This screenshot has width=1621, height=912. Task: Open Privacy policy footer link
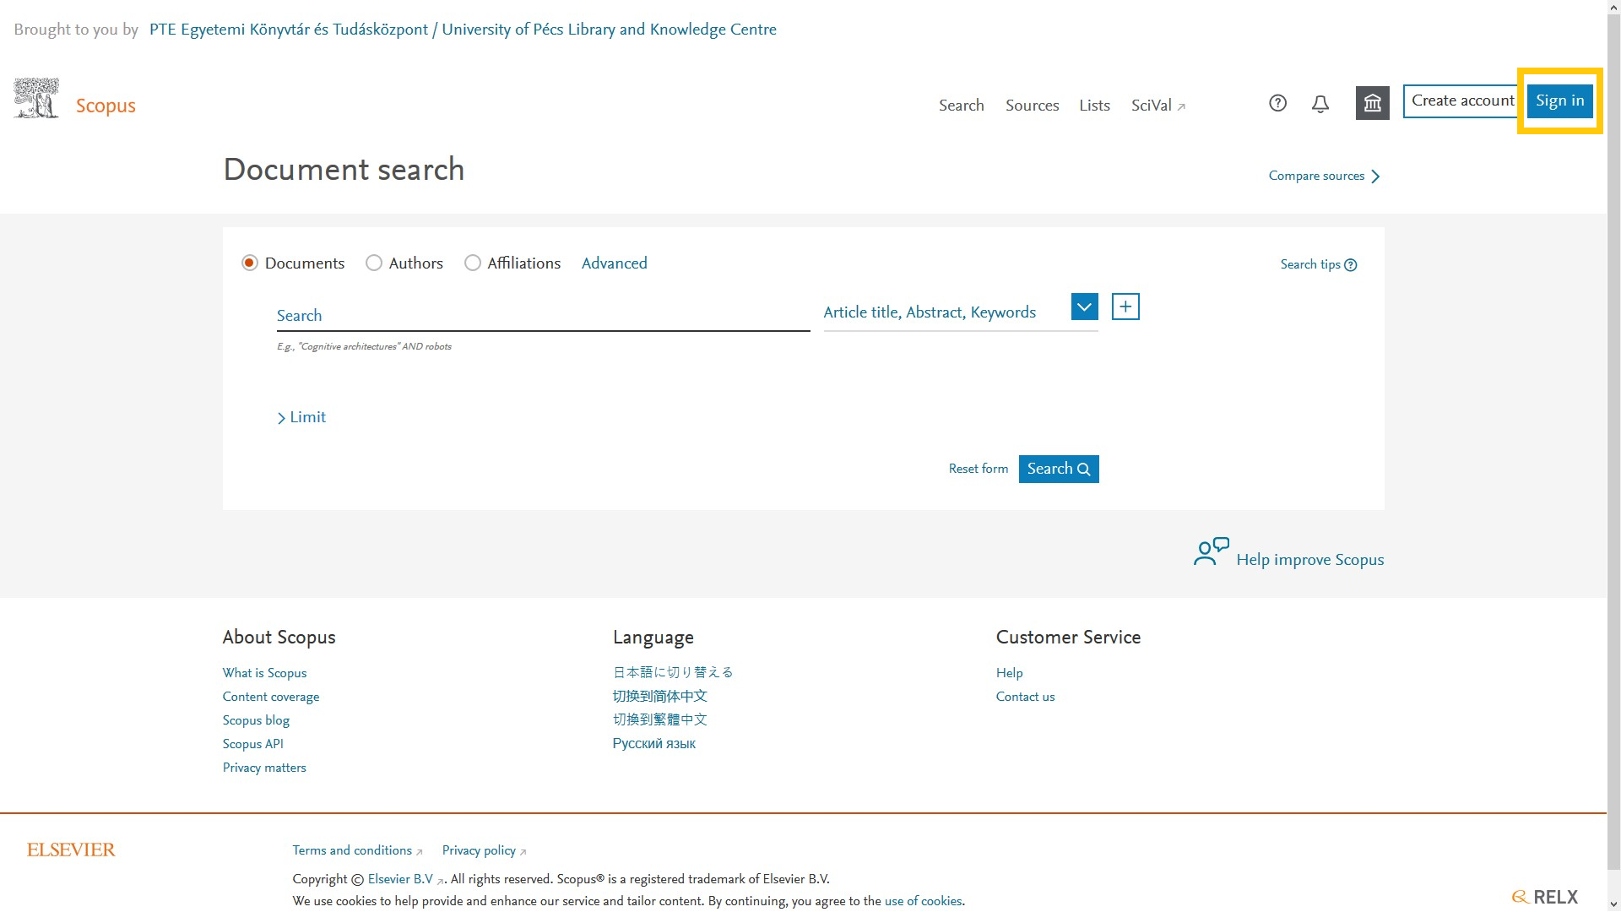click(x=484, y=850)
